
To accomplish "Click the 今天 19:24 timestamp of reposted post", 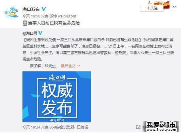I will [31, 127].
